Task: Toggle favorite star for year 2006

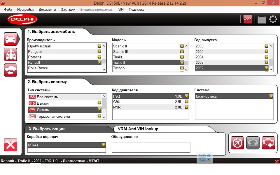Action: click(x=266, y=46)
